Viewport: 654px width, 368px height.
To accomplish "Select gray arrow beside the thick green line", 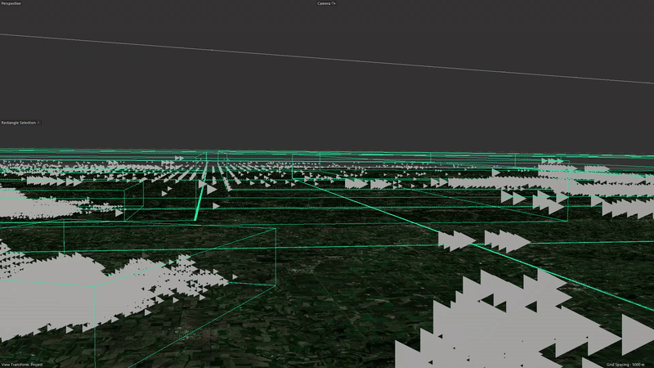I will tap(211, 189).
